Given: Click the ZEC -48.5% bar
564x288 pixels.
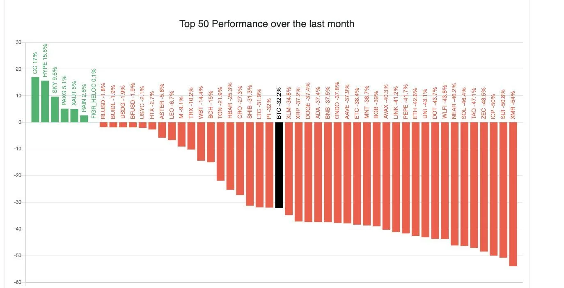Looking at the screenshot, I should point(484,187).
